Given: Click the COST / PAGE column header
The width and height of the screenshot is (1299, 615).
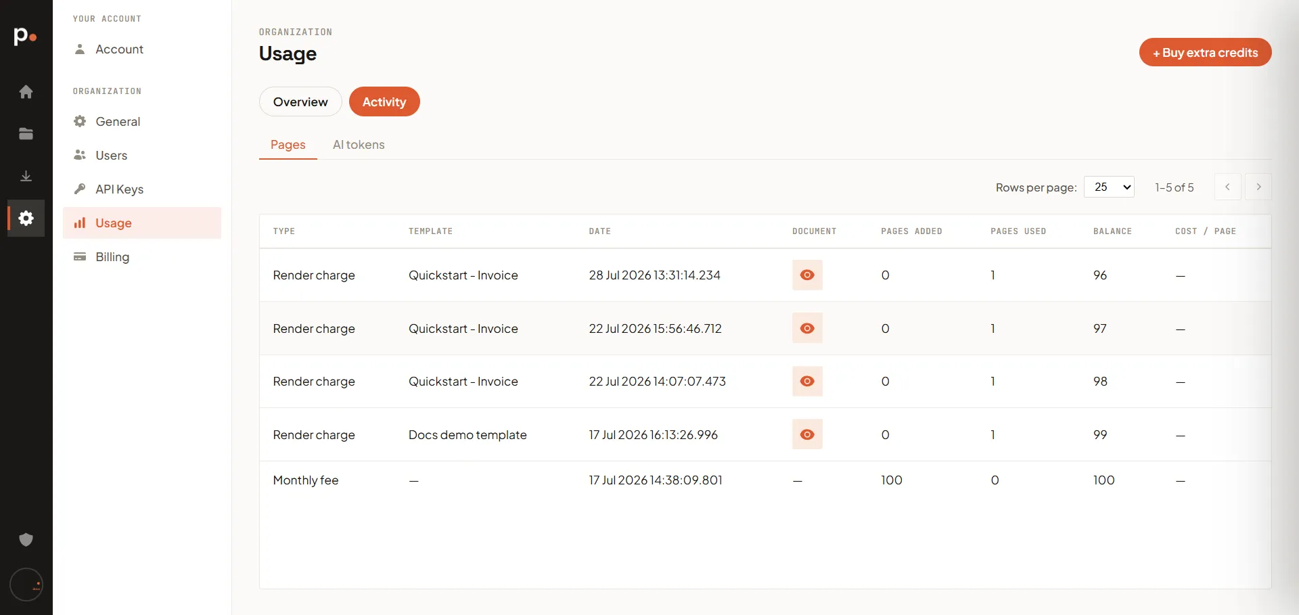Looking at the screenshot, I should click(x=1206, y=231).
